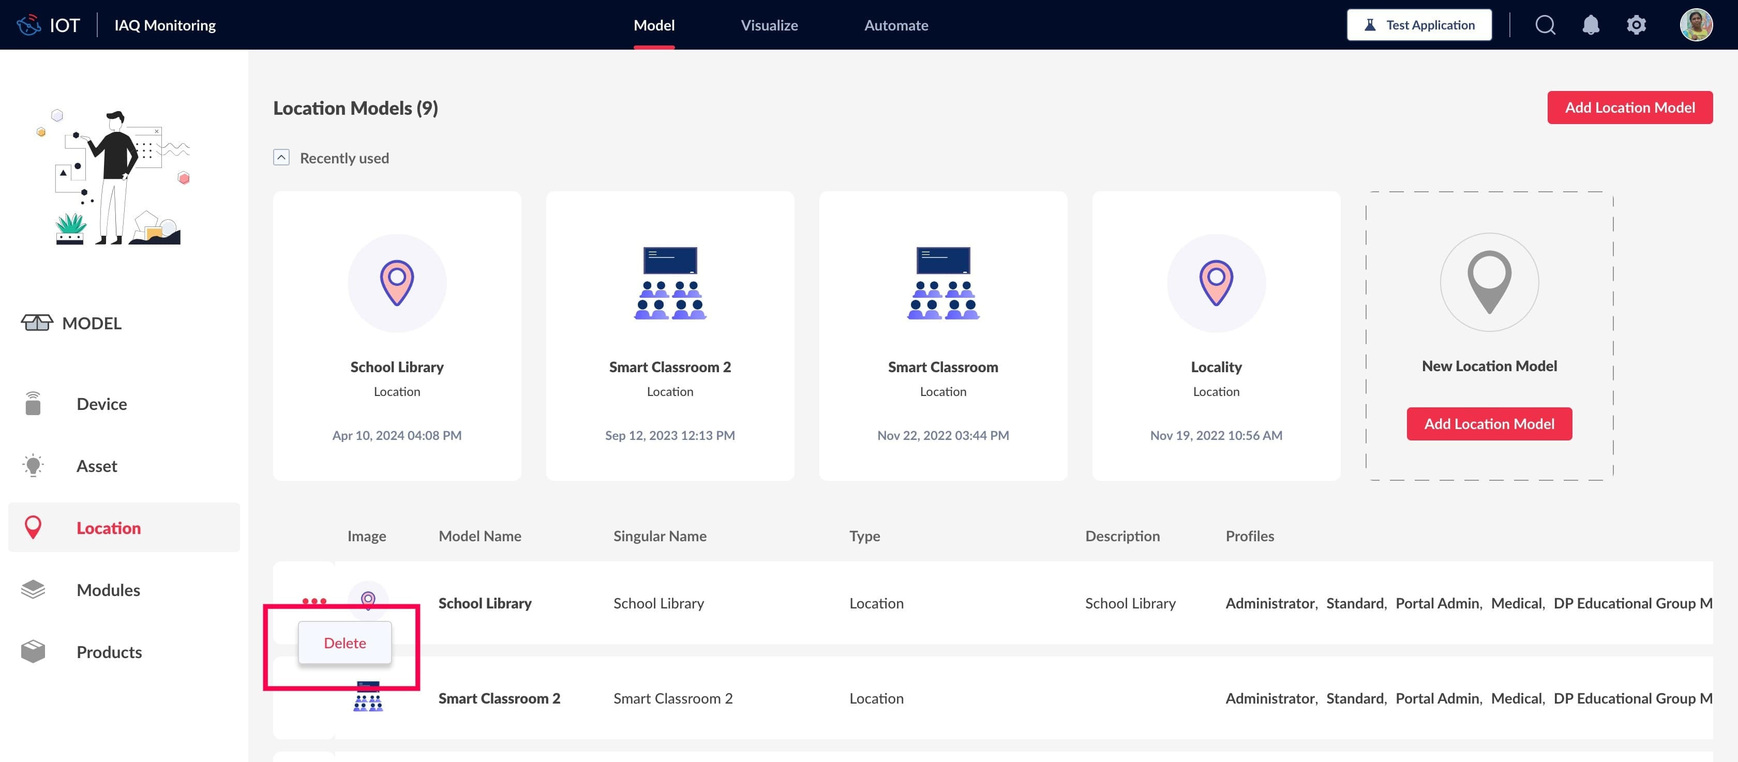Open the Smart Classroom 2 recent card
The height and width of the screenshot is (762, 1738).
coord(670,335)
